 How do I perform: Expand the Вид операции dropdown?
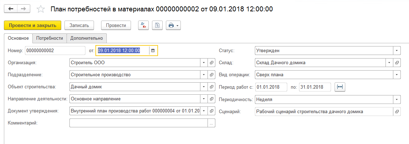[397, 75]
